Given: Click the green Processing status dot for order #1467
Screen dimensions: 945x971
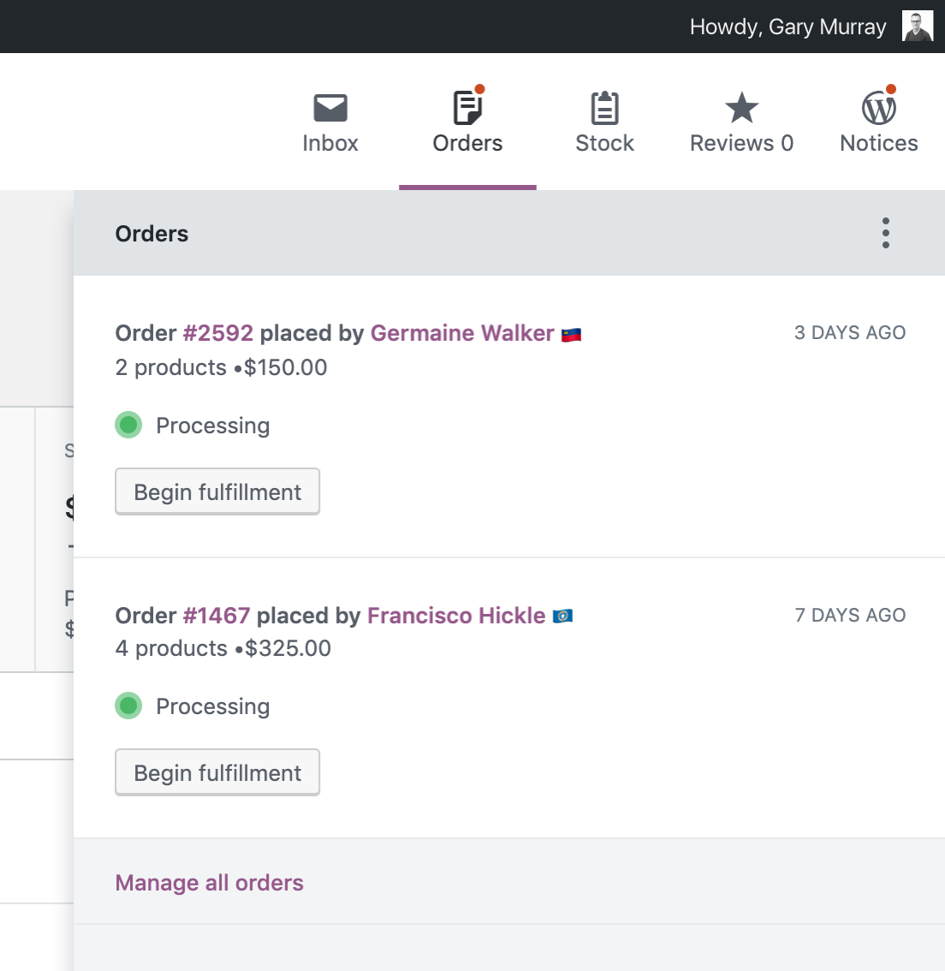Looking at the screenshot, I should (128, 706).
